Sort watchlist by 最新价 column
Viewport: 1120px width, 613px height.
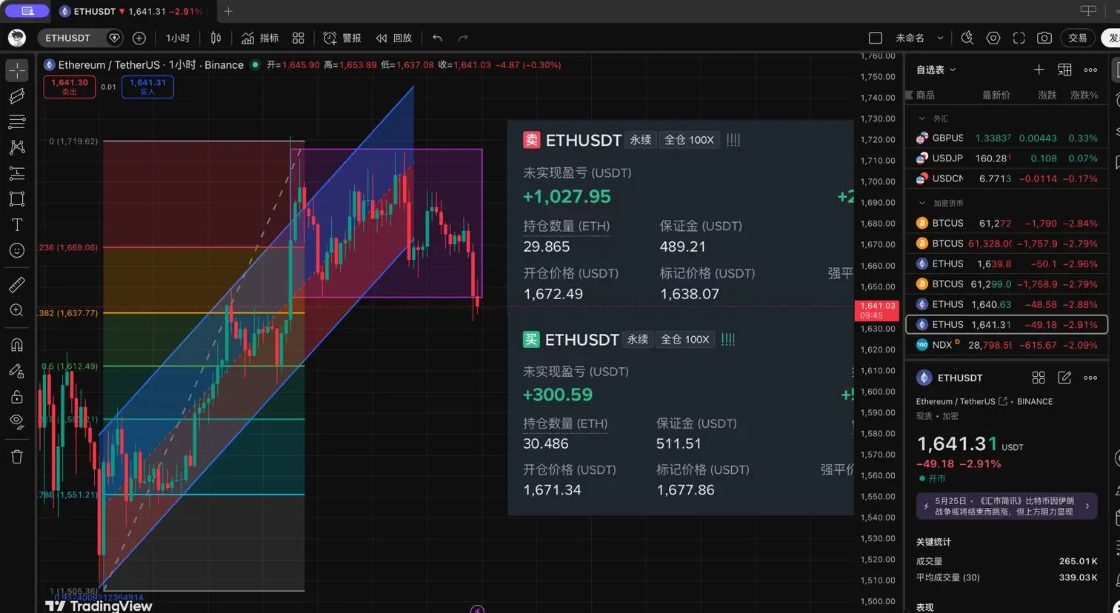coord(996,95)
